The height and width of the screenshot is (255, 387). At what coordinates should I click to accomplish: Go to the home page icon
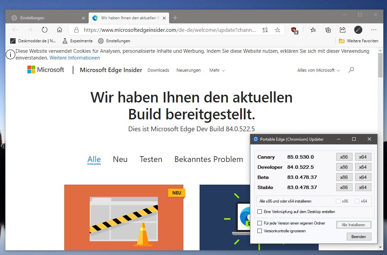pos(60,30)
